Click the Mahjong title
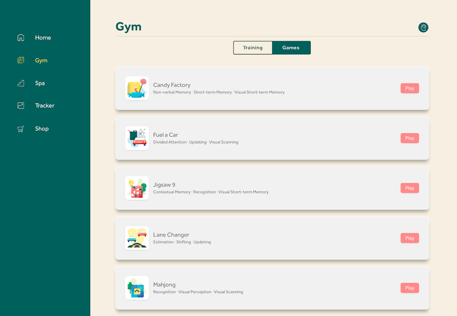This screenshot has width=457, height=316. pyautogui.click(x=165, y=285)
